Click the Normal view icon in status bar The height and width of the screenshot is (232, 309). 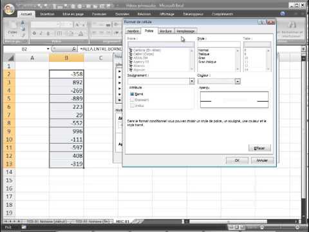pyautogui.click(x=231, y=227)
